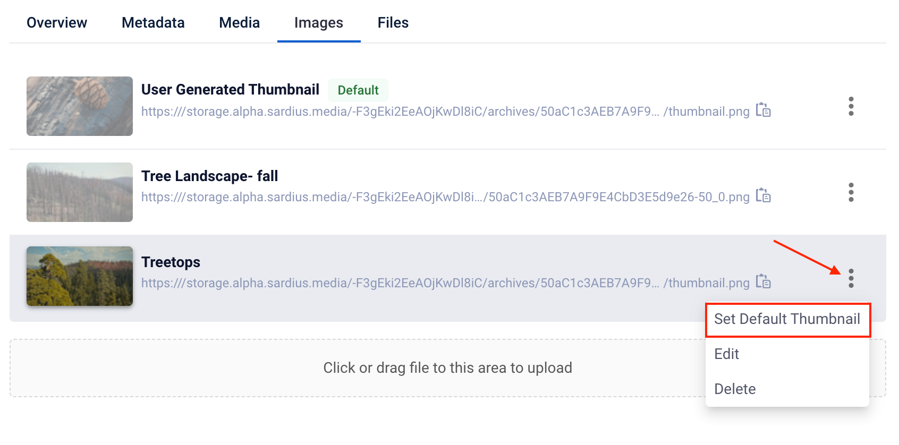Choose Set Default Thumbnail from menu
Image resolution: width=899 pixels, height=445 pixels.
pyautogui.click(x=787, y=319)
